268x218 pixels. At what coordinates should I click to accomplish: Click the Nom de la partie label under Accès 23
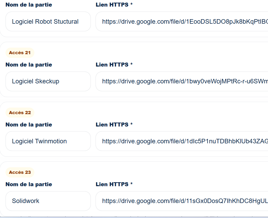29,184
